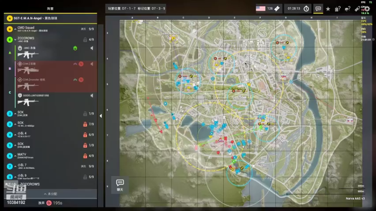Click the 01:28:13 match time text
This screenshot has width=376, height=211.
(x=294, y=8)
